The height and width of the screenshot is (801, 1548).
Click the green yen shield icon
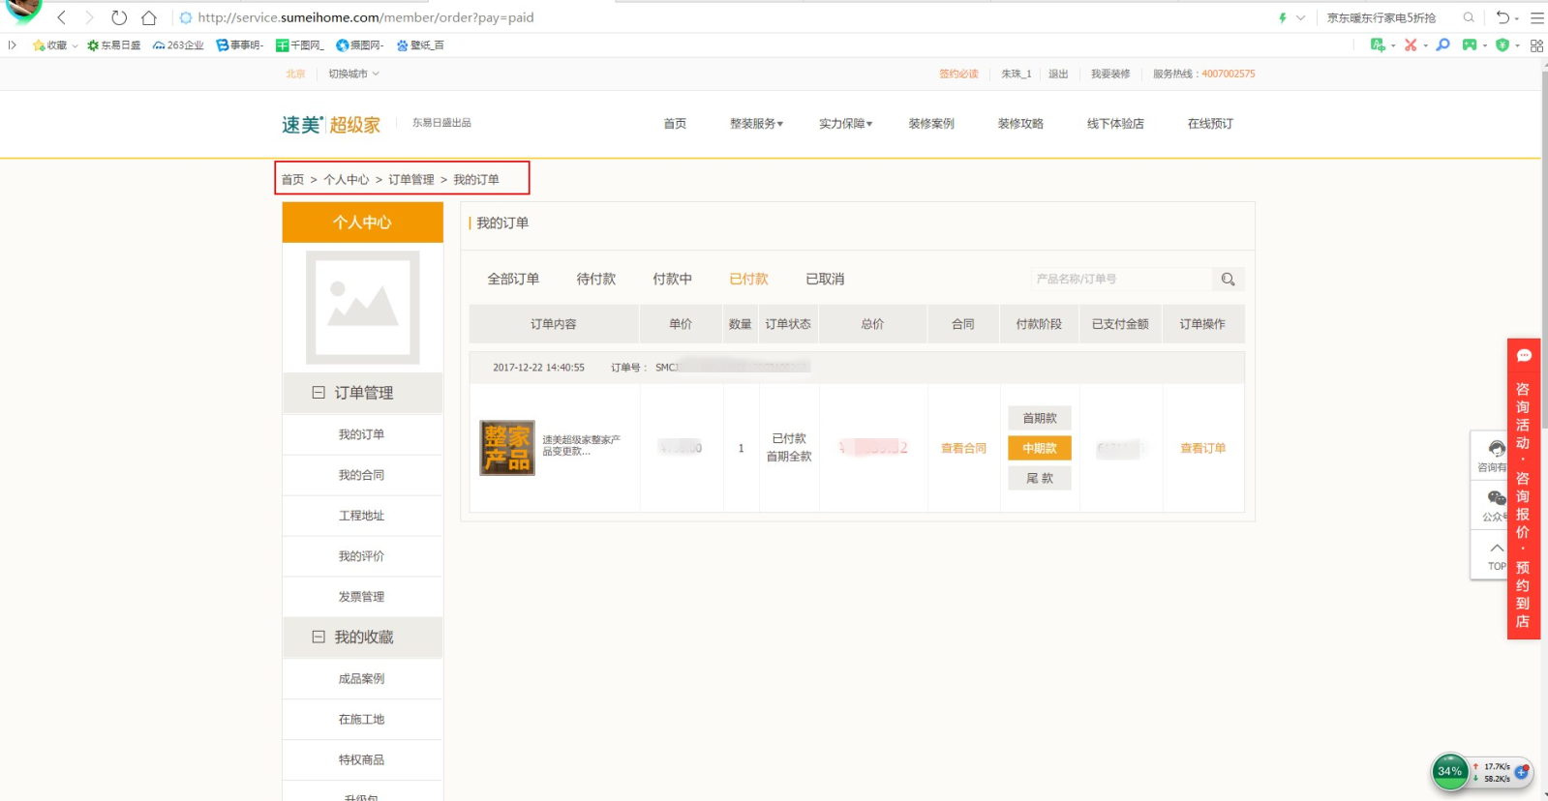coord(1502,44)
